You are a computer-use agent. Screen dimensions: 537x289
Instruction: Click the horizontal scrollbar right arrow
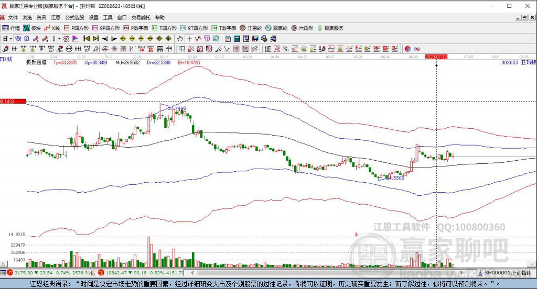tap(461, 273)
